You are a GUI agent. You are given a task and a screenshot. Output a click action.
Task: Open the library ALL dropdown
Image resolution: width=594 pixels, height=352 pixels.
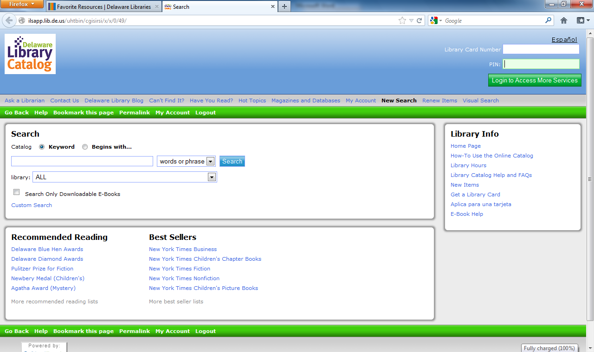pos(212,177)
